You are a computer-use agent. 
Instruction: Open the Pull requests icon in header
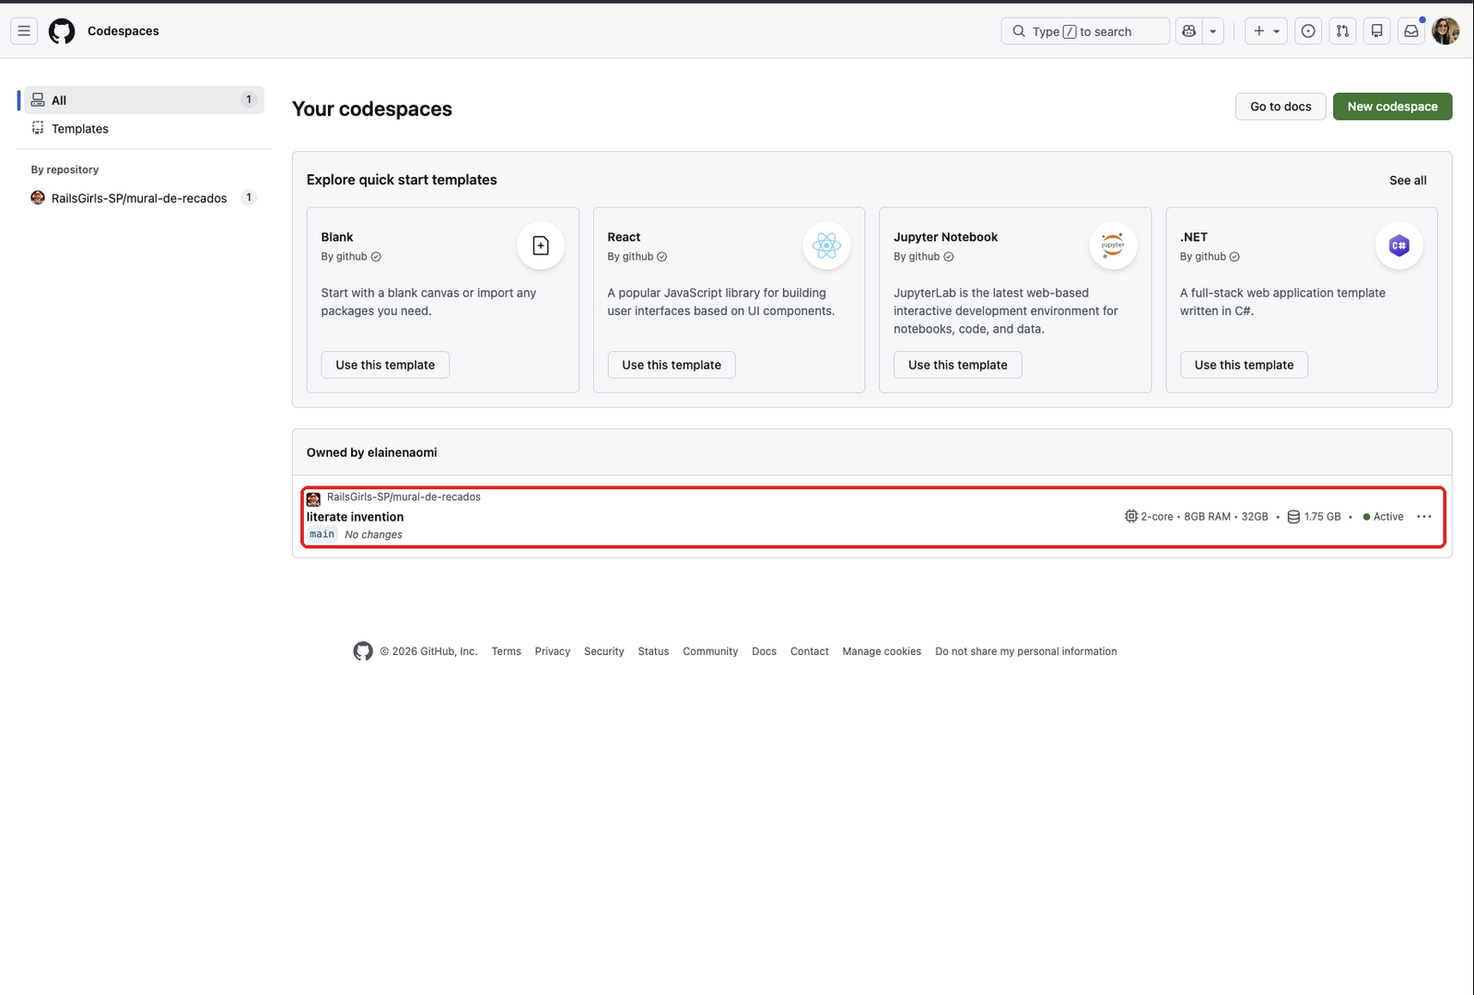1342,31
